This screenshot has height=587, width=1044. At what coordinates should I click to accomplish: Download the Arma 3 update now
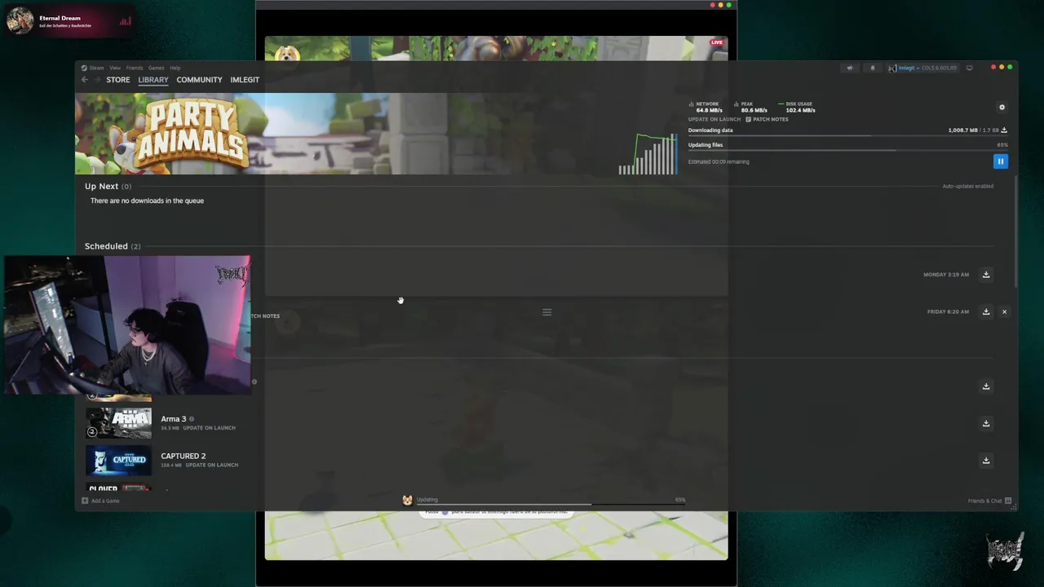tap(986, 423)
